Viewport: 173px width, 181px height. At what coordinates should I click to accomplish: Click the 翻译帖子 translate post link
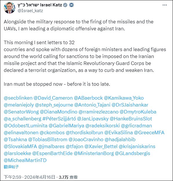11,167
